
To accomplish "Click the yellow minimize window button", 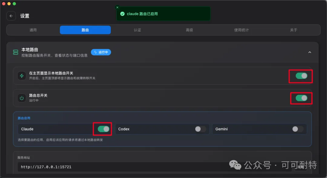I will pyautogui.click(x=9, y=4).
